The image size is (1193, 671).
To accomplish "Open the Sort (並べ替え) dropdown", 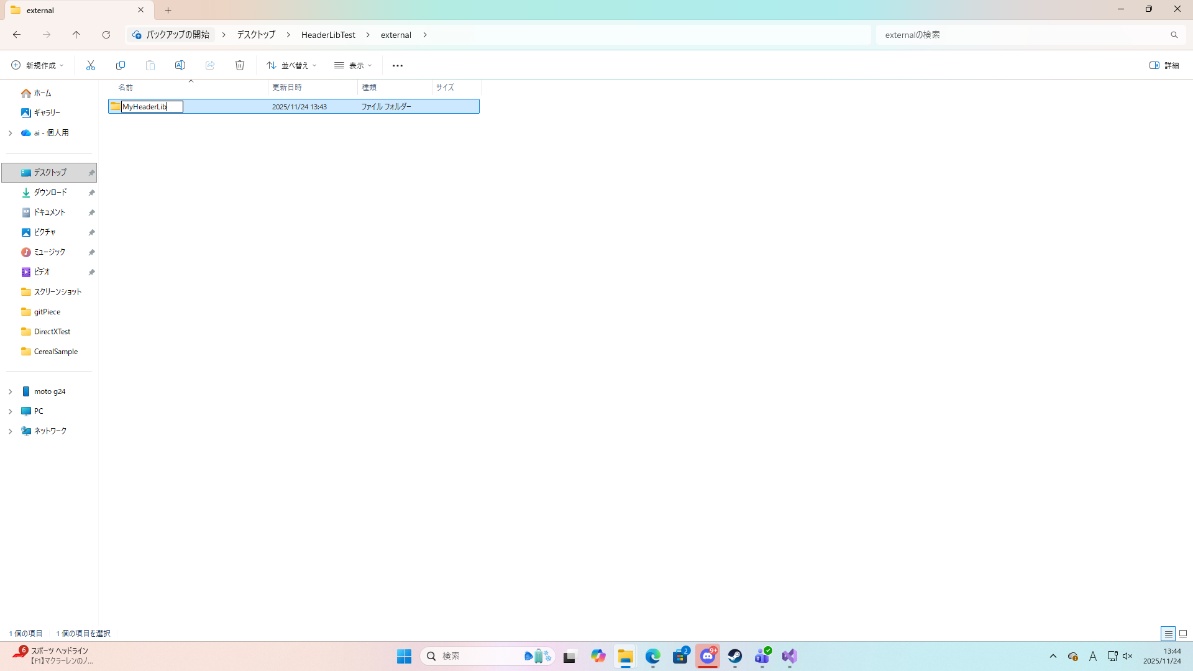I will [x=291, y=65].
